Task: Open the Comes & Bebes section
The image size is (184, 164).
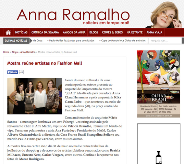Action: (112, 32)
